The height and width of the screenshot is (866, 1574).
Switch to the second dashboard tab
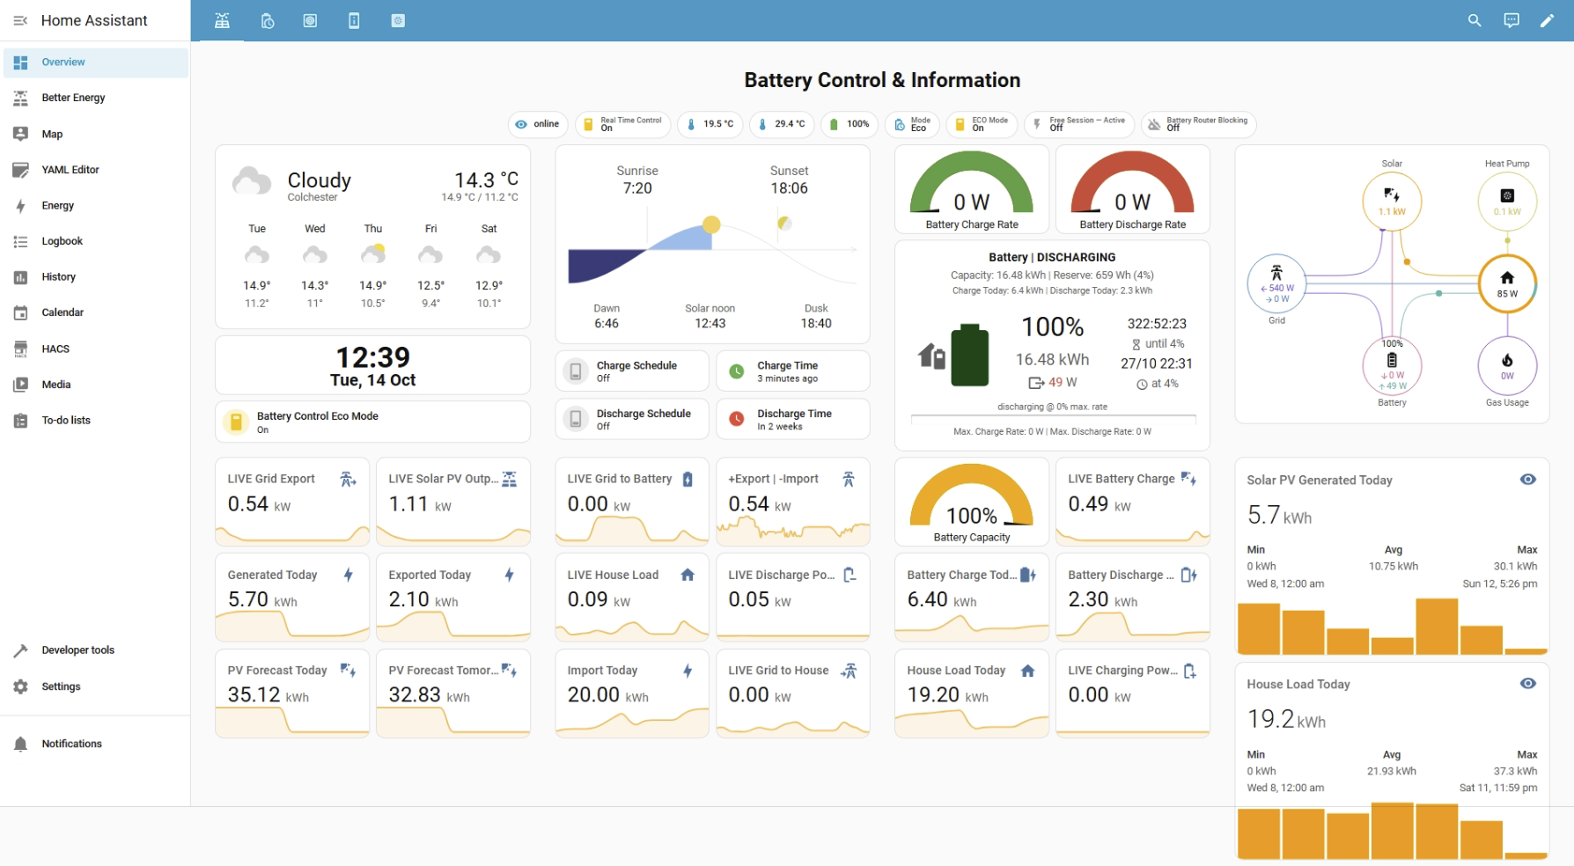pyautogui.click(x=268, y=20)
